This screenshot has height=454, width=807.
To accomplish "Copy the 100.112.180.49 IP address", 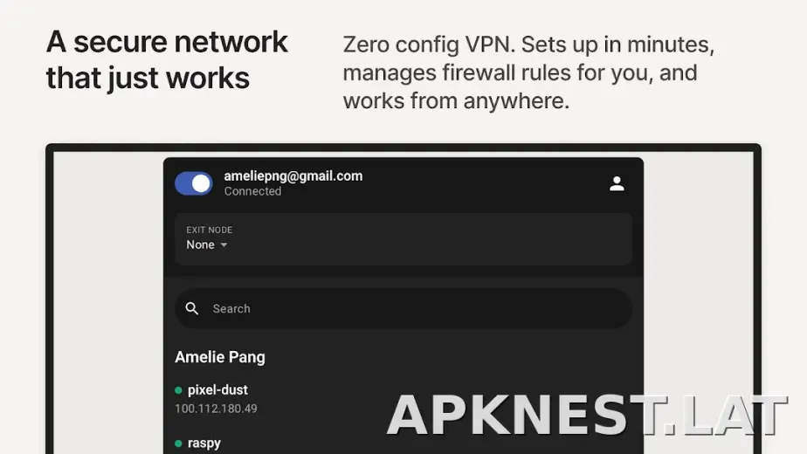I will 217,409.
